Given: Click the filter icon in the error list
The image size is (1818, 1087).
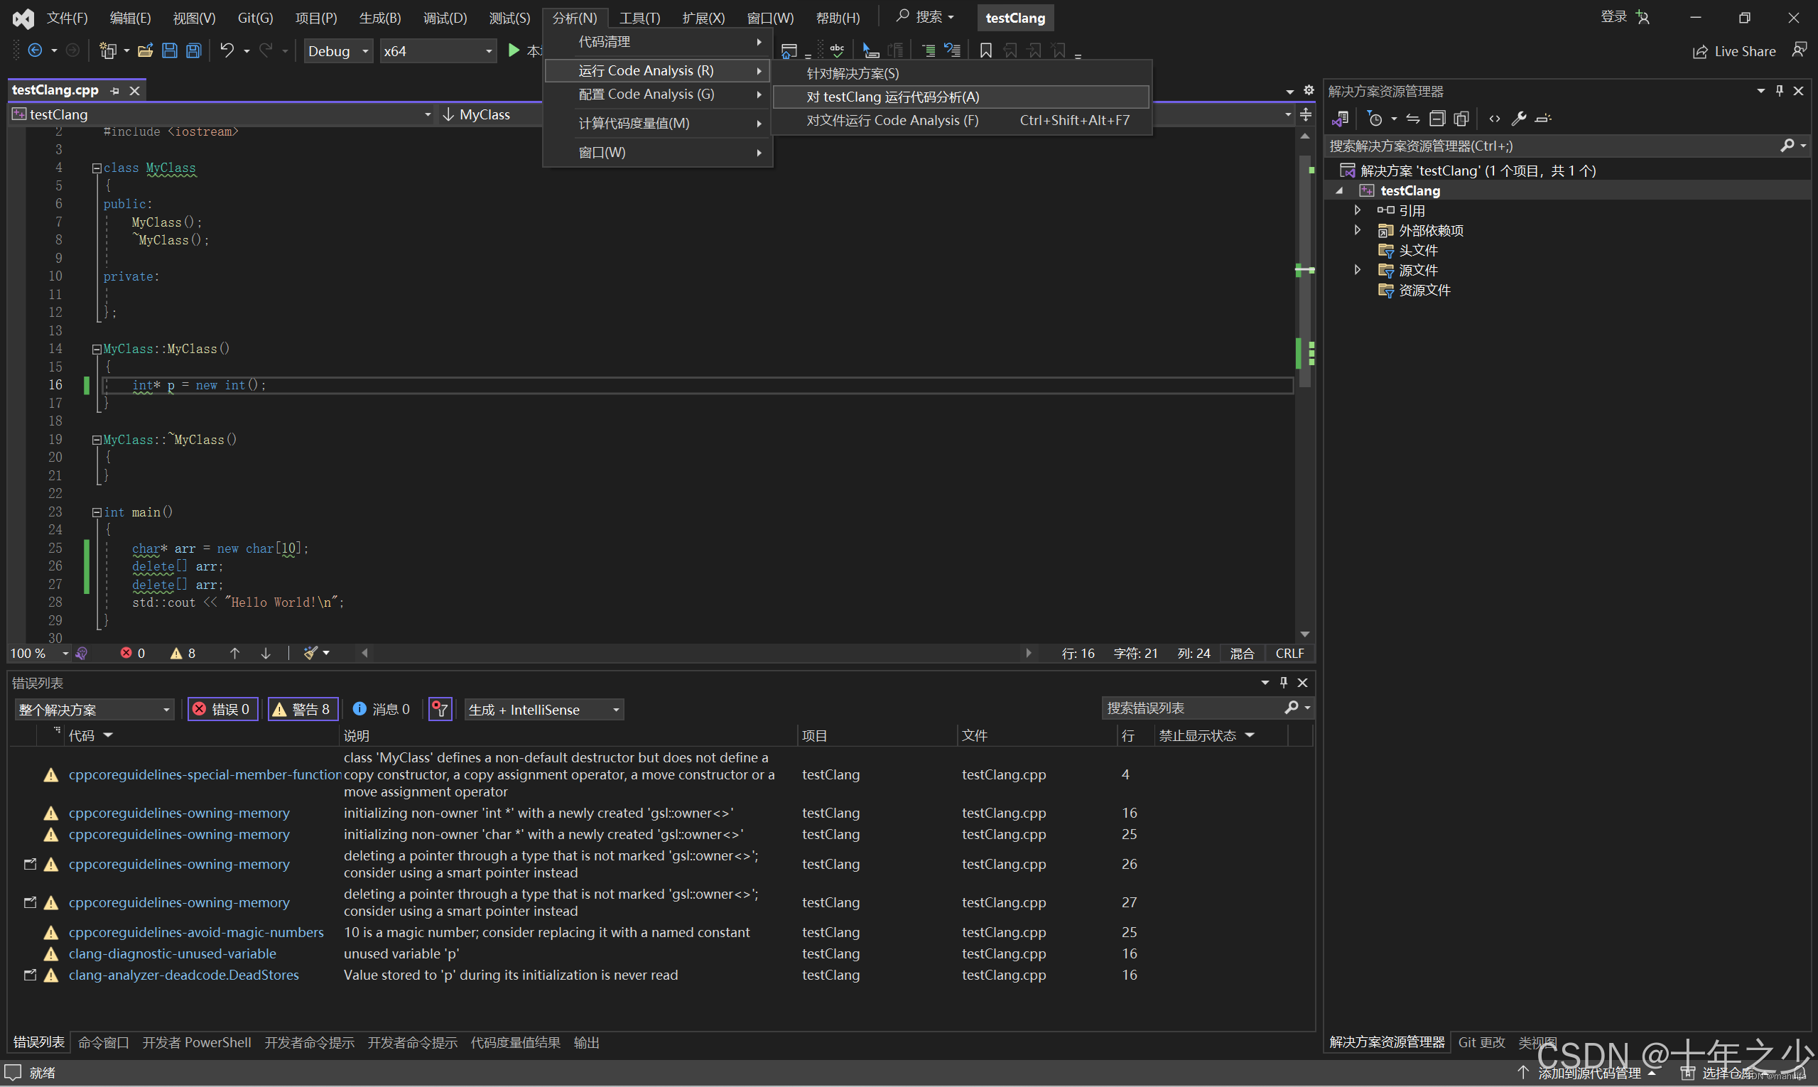Looking at the screenshot, I should (440, 709).
